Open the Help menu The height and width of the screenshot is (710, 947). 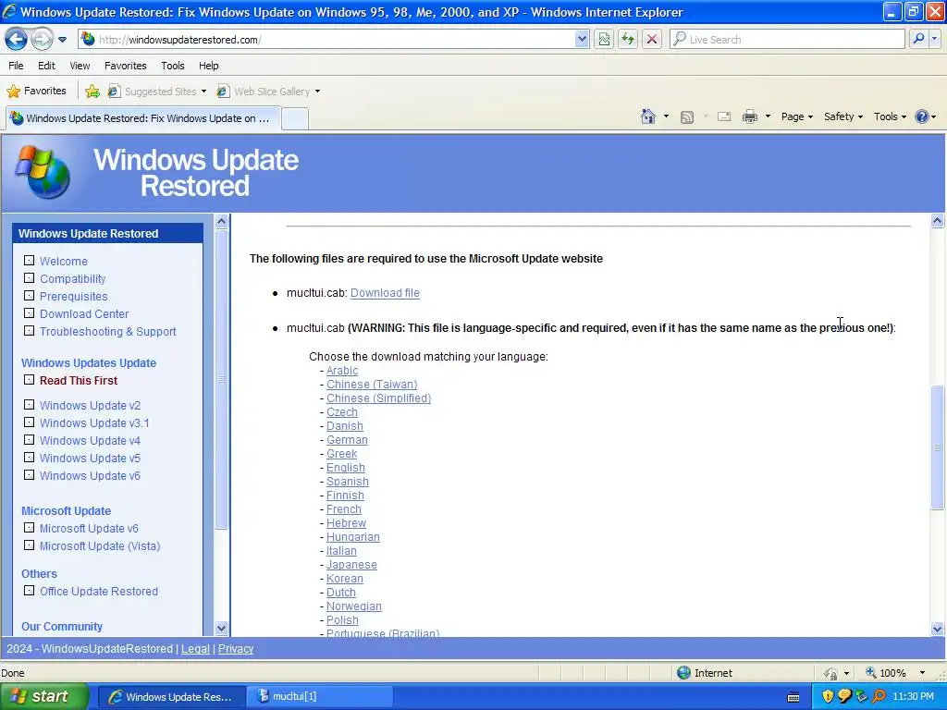[209, 66]
